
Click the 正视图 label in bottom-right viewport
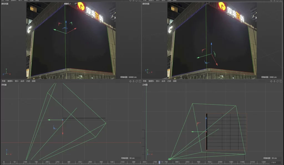click(x=145, y=85)
